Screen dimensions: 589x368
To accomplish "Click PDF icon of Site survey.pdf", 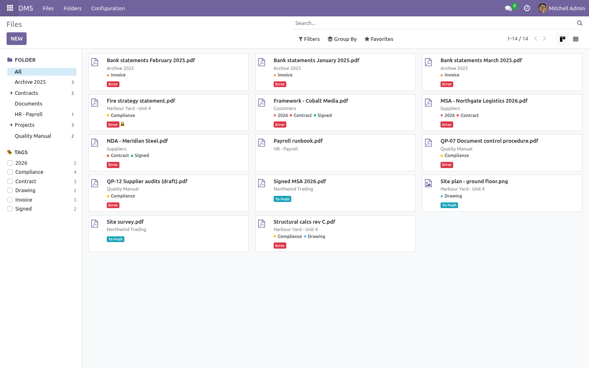I will (x=95, y=224).
